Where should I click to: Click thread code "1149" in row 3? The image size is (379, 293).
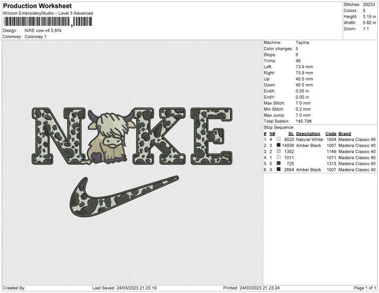pyautogui.click(x=331, y=152)
